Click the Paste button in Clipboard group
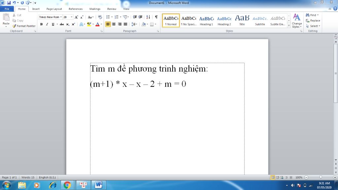Screen dimensions: 338x190 pyautogui.click(x=6, y=20)
